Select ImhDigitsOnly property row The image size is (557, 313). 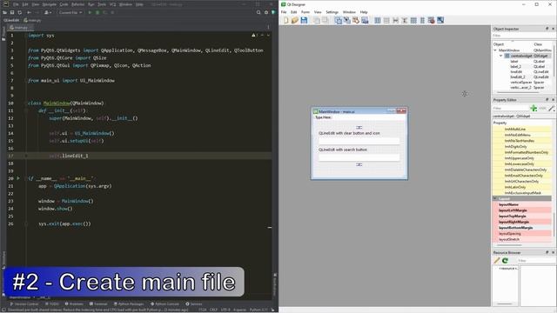521,147
